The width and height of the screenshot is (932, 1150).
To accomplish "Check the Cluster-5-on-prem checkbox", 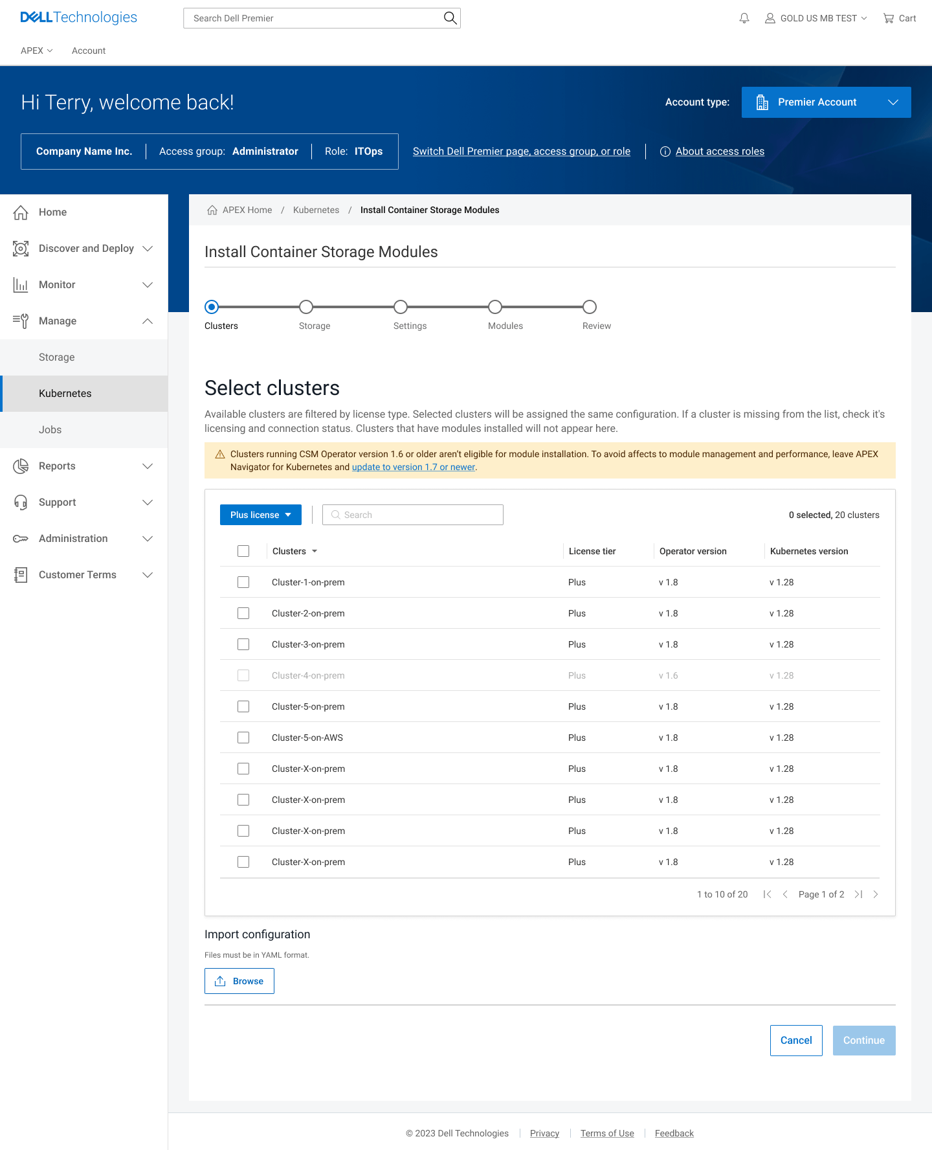I will [x=243, y=706].
